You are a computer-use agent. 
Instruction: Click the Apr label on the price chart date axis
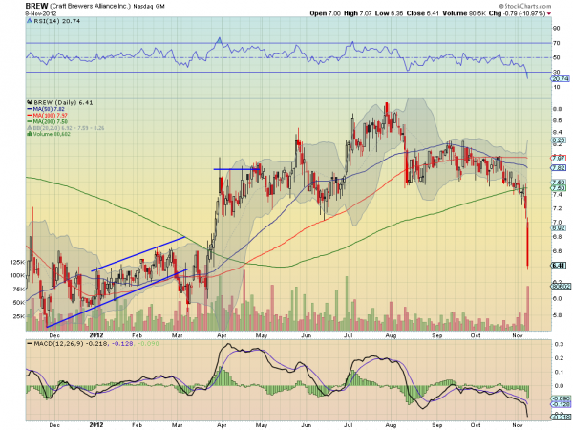(222, 335)
